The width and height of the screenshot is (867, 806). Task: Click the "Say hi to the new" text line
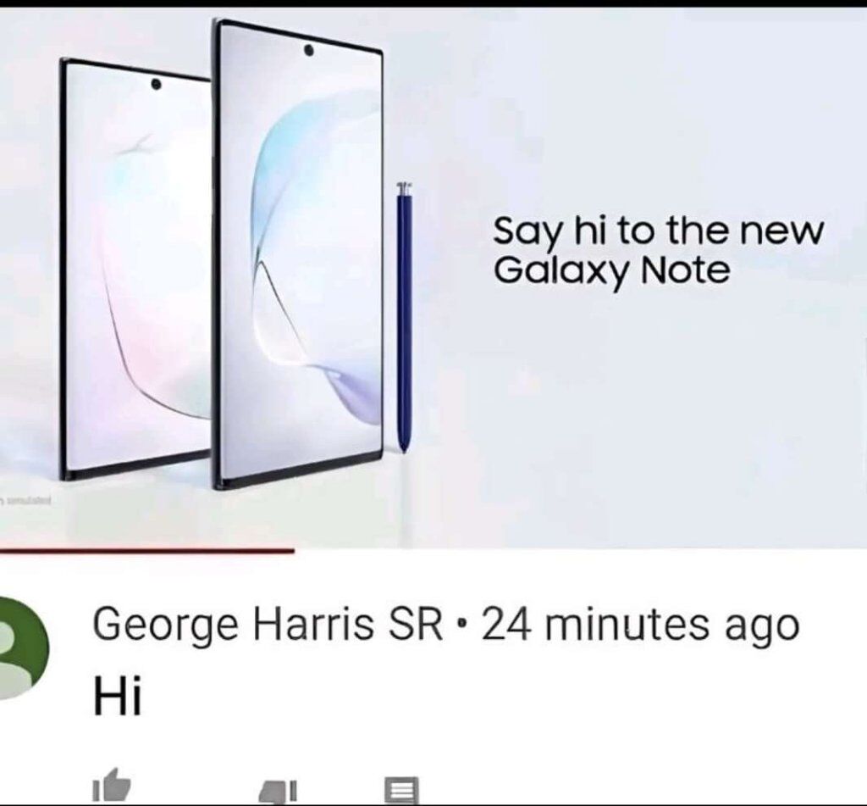658,231
